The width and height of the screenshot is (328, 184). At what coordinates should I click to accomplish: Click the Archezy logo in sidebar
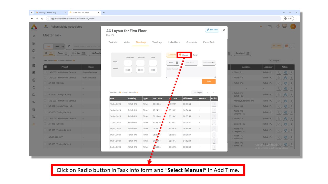(x=34, y=27)
